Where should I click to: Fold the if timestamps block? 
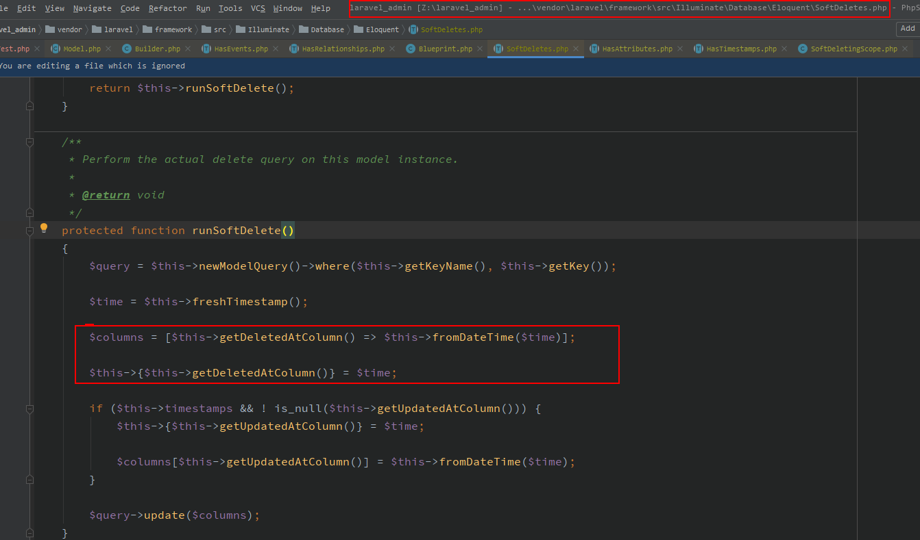click(x=29, y=409)
